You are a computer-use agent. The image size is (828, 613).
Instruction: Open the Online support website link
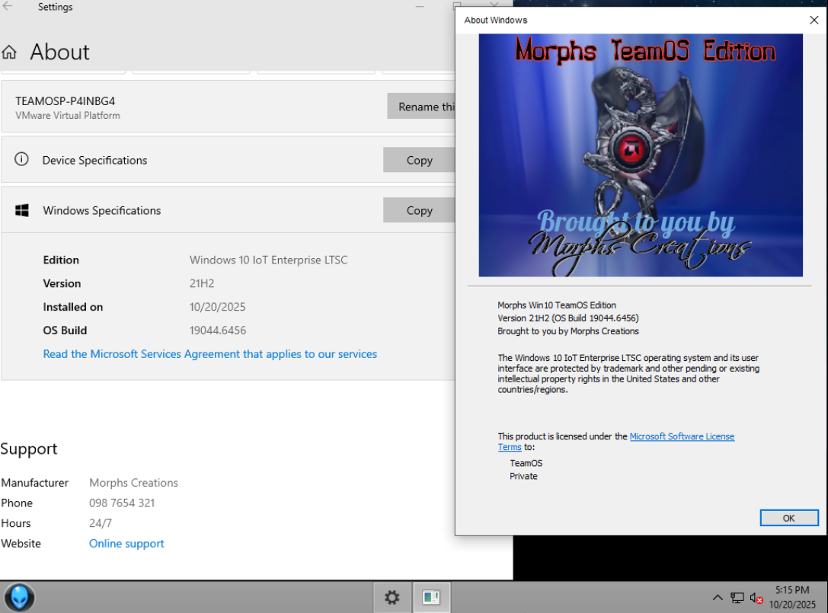pos(126,543)
